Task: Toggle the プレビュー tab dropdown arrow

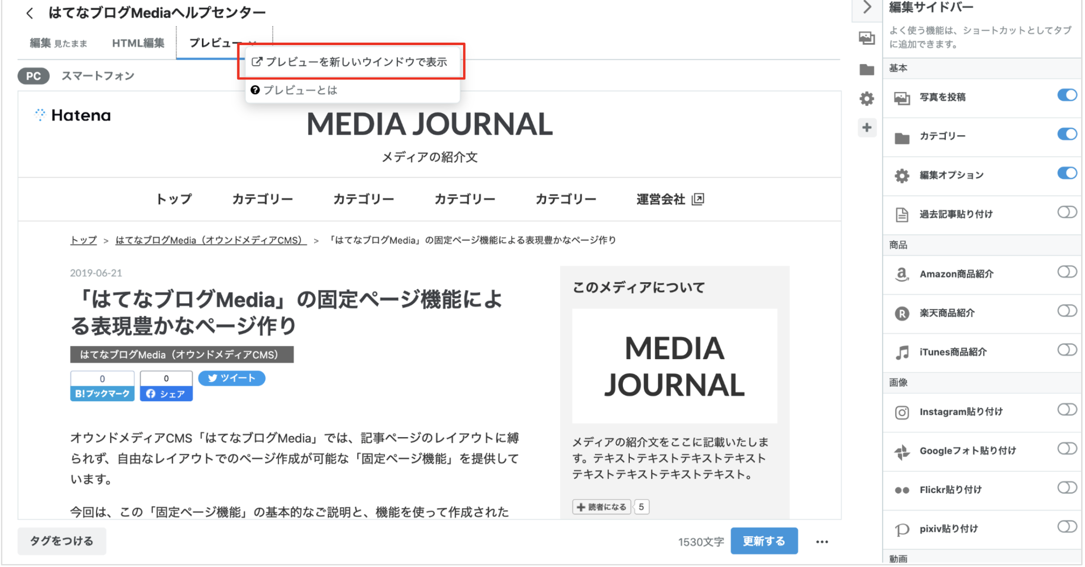Action: (252, 43)
